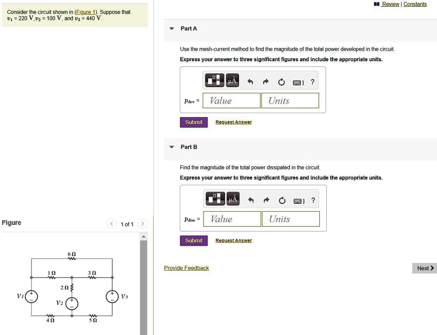Click the question mark help icon in Part A
437x335 pixels.
click(312, 81)
